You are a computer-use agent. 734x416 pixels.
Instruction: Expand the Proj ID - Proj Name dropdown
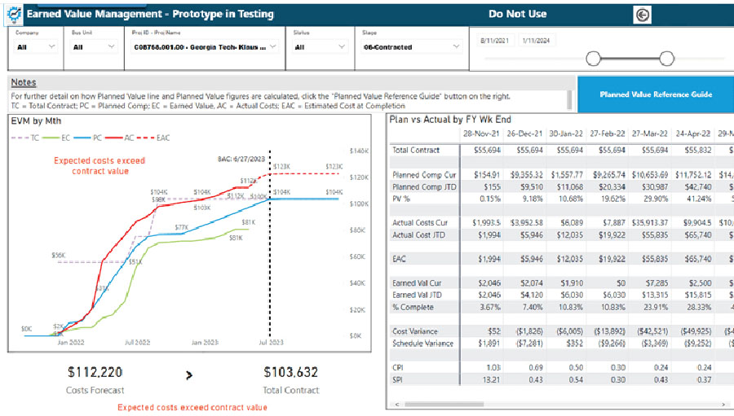[x=205, y=46]
